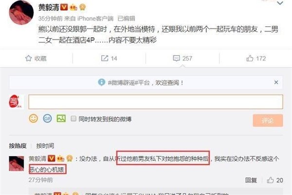Viewport: 292px width, 195px height.
Task: Sort comments by 按热度
Action: pyautogui.click(x=18, y=146)
